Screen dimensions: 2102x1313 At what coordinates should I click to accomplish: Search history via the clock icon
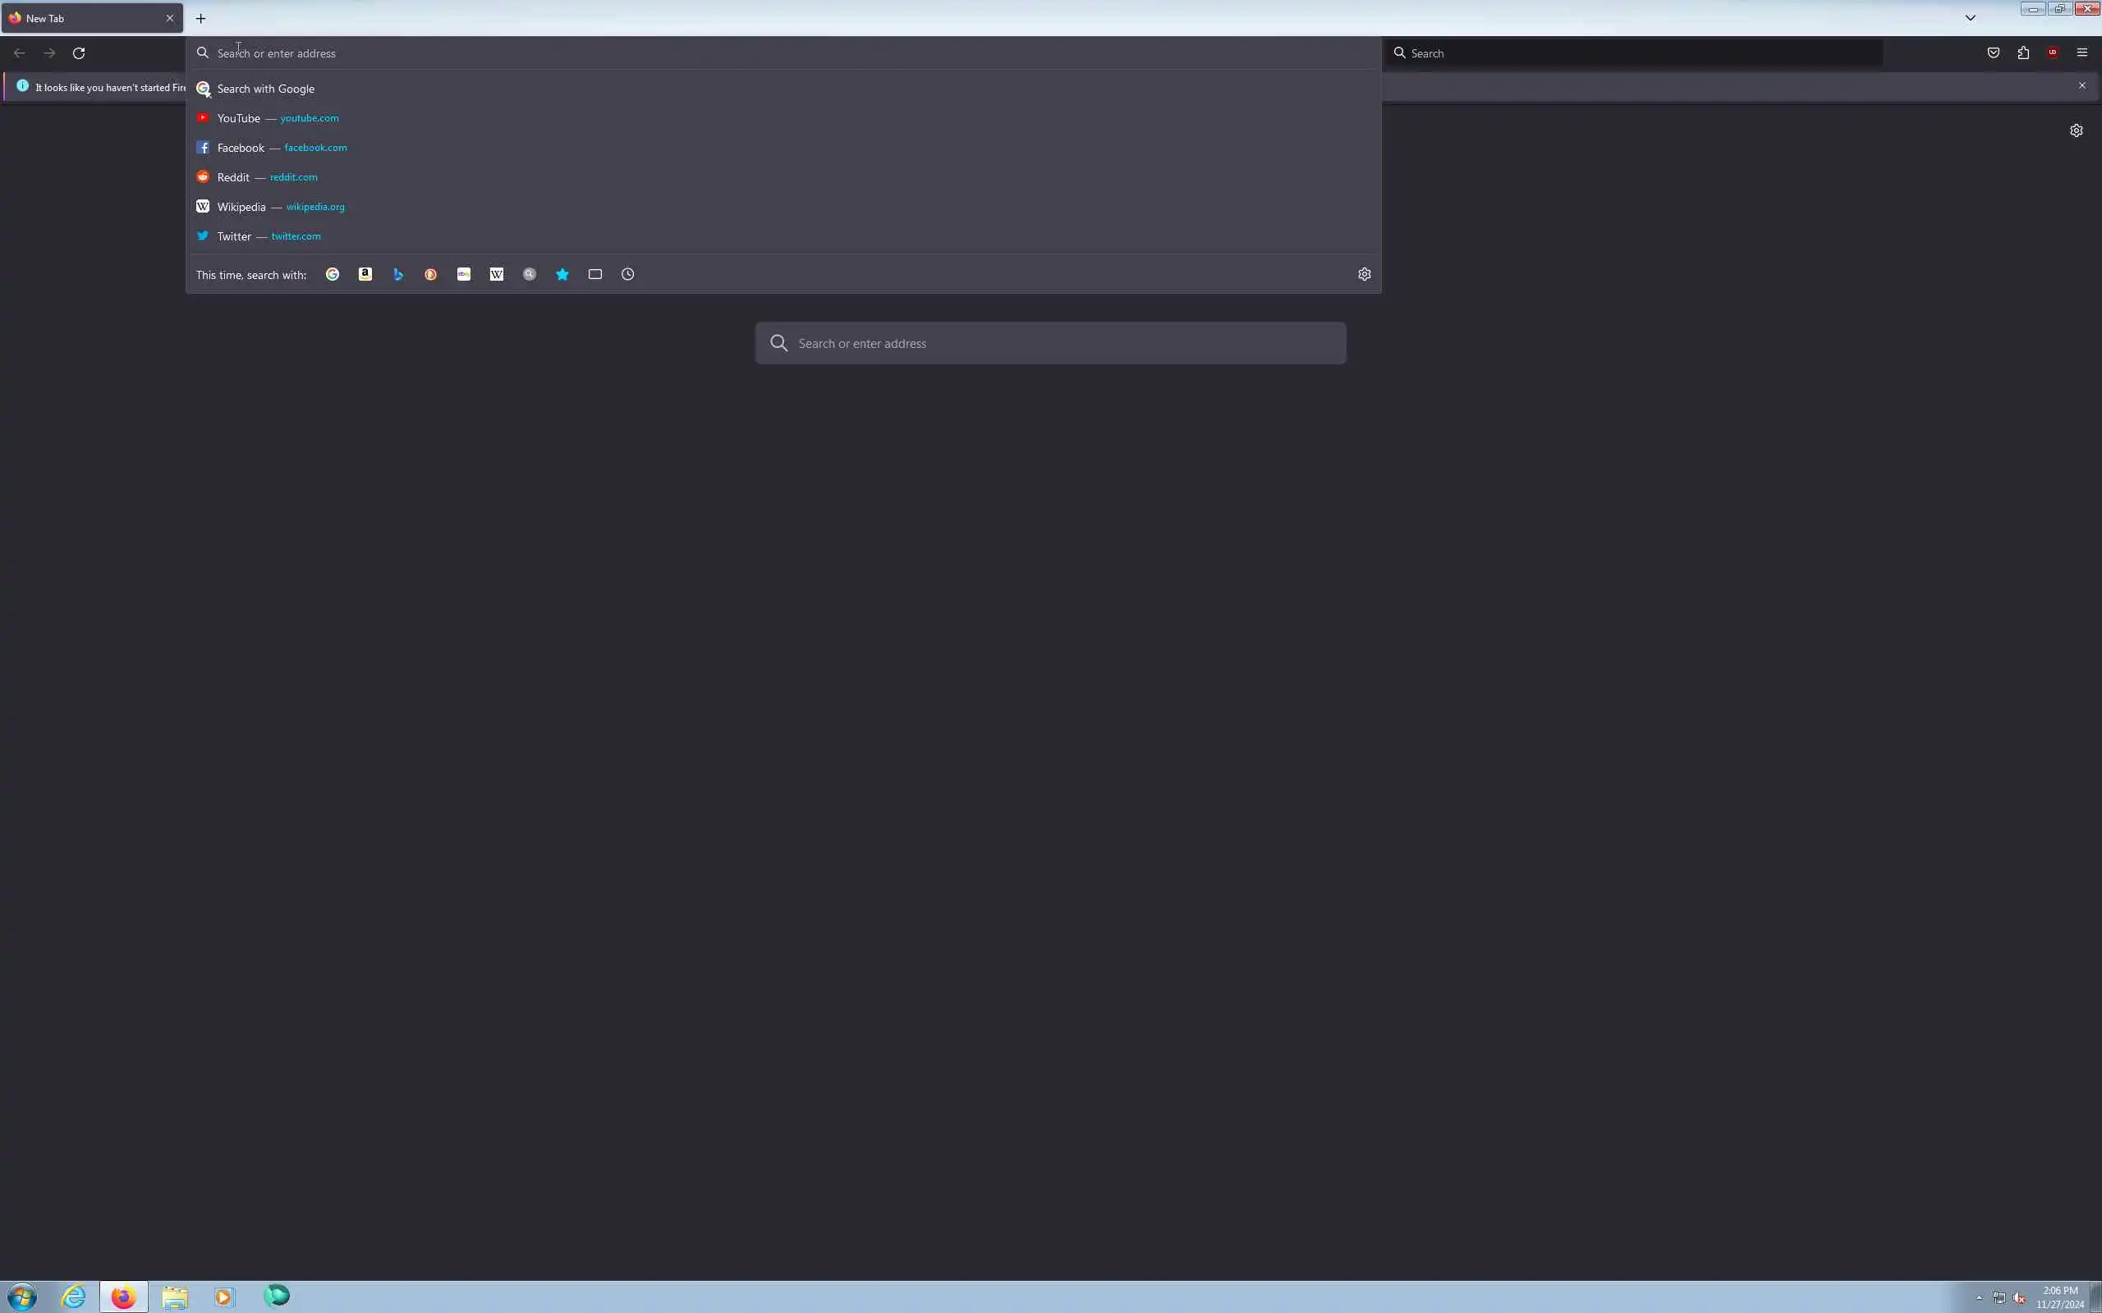628,274
